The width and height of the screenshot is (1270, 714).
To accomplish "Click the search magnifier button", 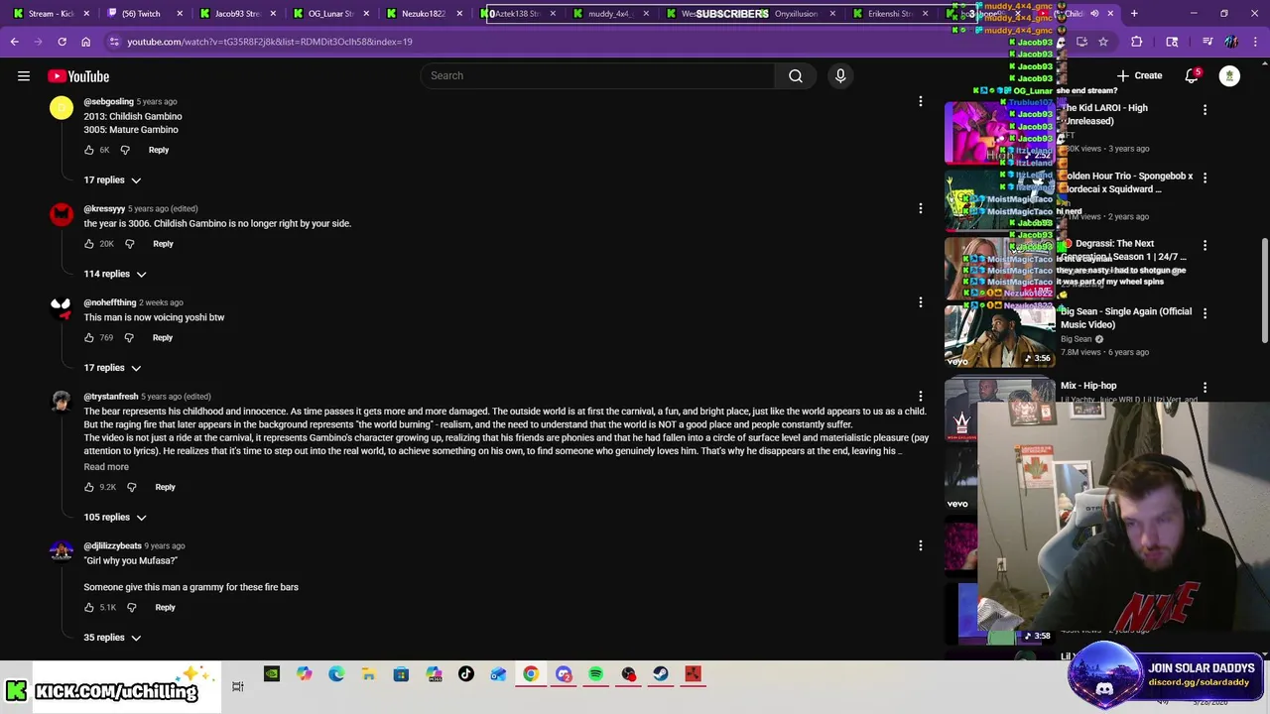I will [796, 76].
